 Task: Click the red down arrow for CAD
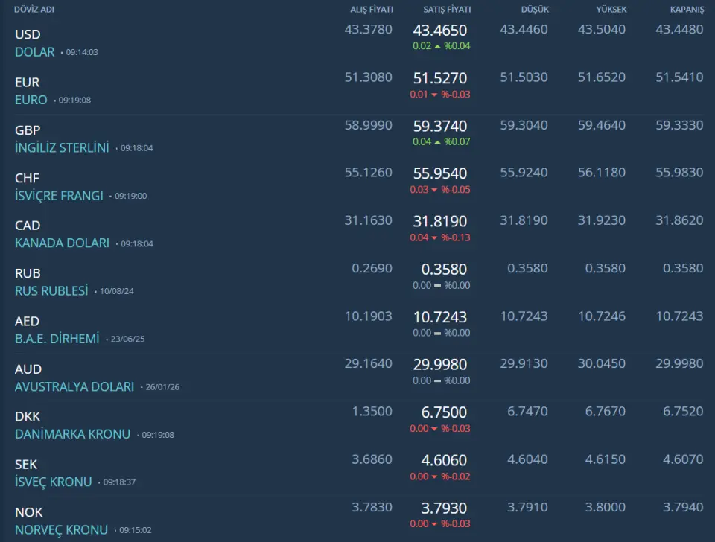pyautogui.click(x=435, y=238)
